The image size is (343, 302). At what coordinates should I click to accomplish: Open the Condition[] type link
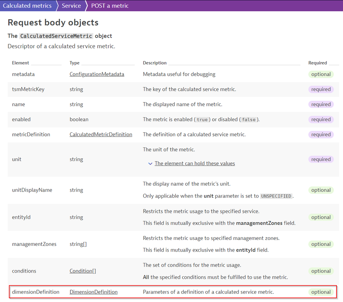click(x=83, y=271)
